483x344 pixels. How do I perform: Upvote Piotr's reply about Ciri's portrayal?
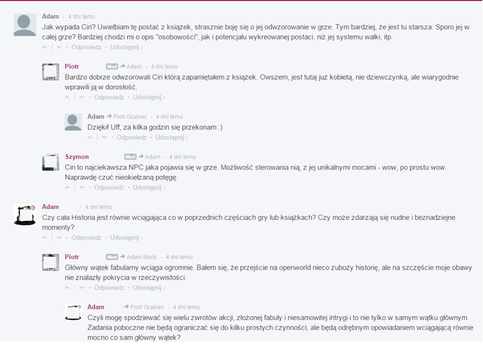tap(67, 97)
